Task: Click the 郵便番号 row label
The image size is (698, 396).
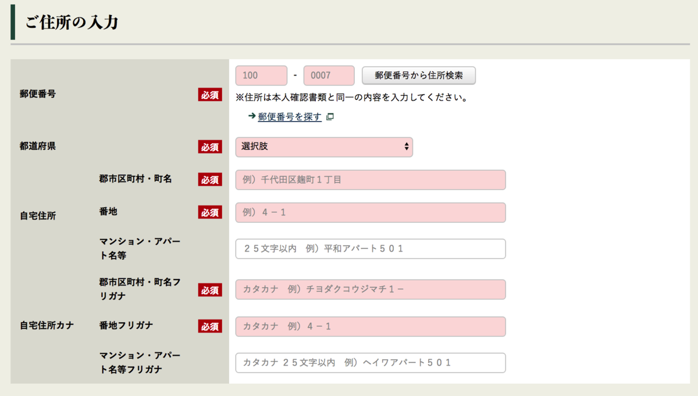Action: [38, 94]
